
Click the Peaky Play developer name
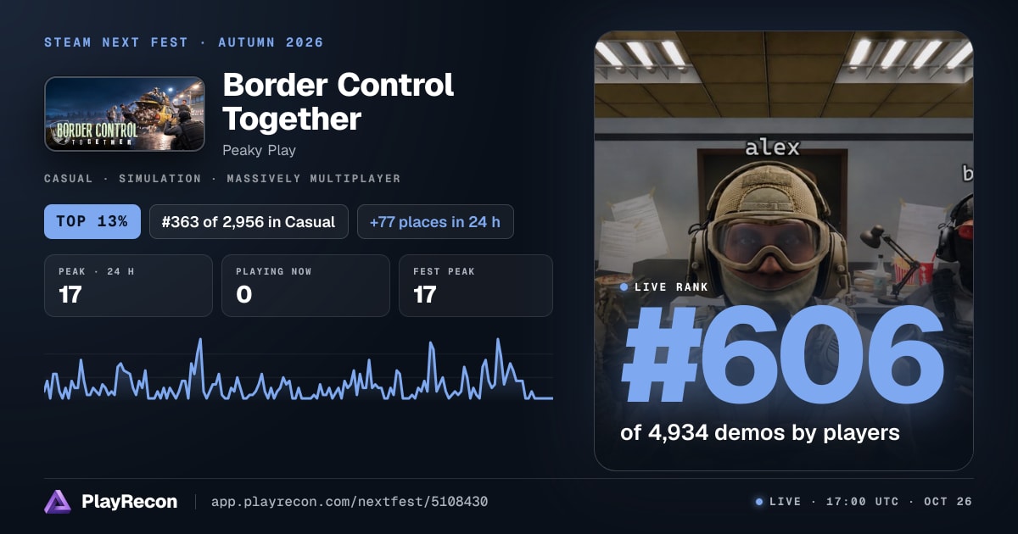259,150
